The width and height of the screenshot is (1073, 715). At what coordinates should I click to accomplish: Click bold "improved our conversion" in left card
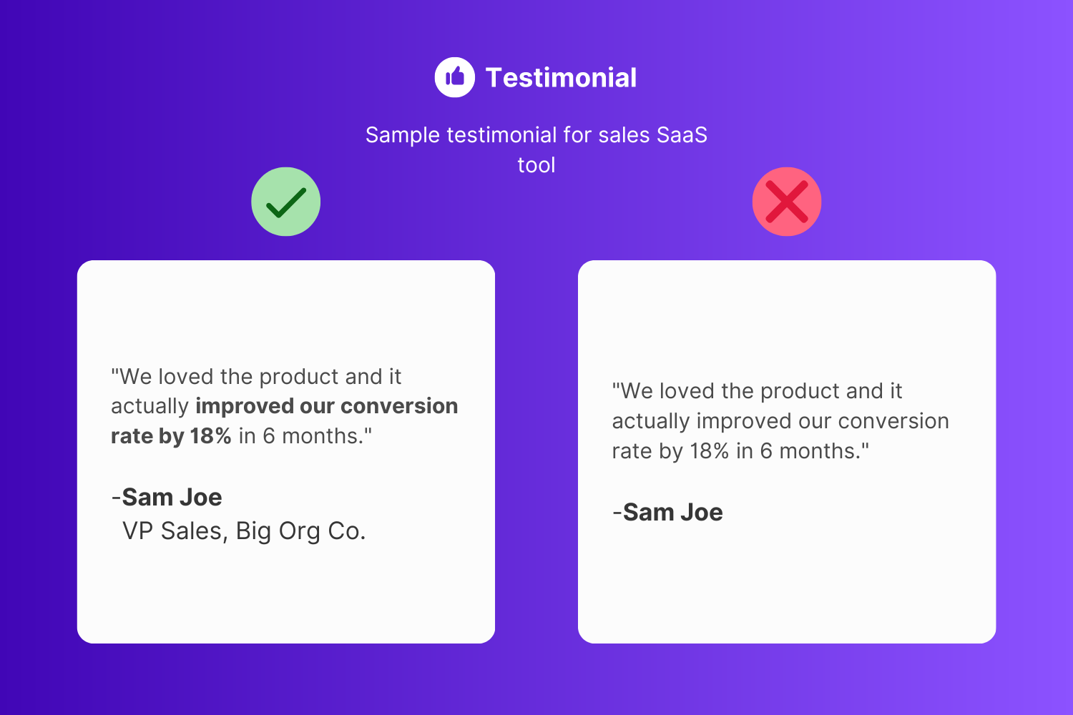pyautogui.click(x=326, y=406)
